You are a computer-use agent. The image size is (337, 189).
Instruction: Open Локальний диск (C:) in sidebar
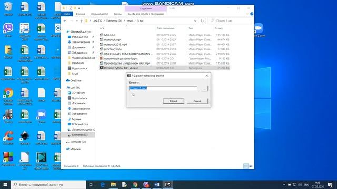[x=83, y=130]
